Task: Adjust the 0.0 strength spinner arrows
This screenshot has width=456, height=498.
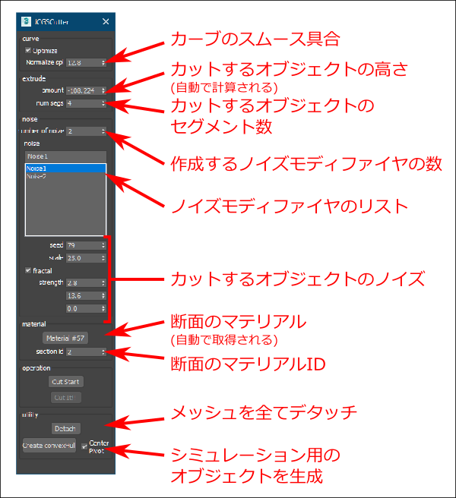Action: 103,308
